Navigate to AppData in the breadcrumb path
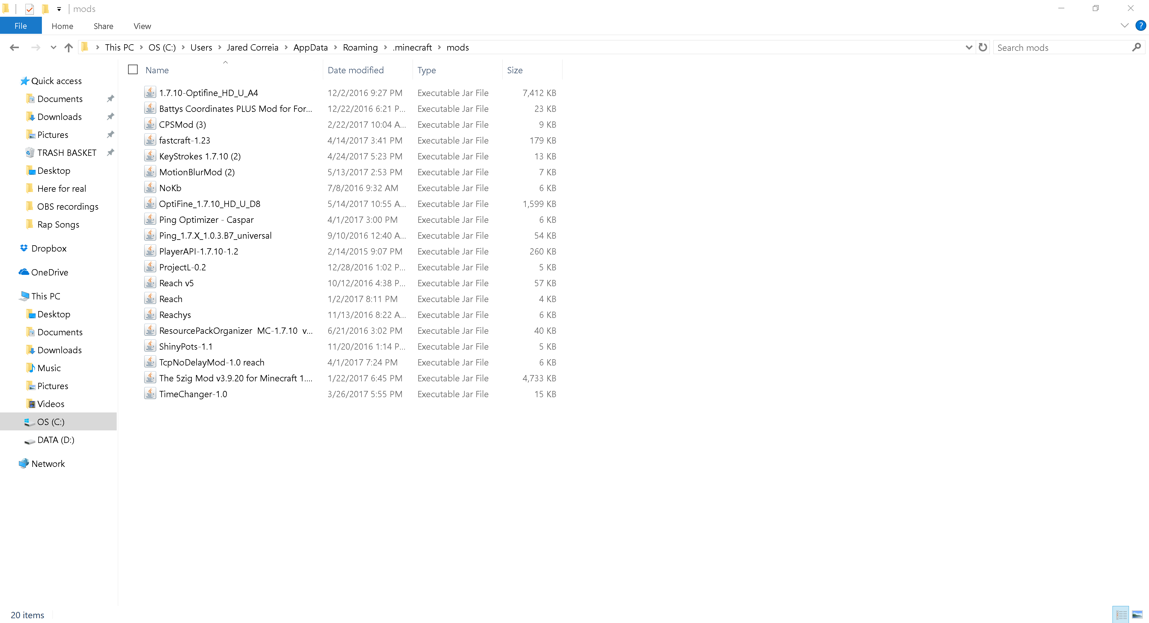The height and width of the screenshot is (623, 1149). (311, 47)
